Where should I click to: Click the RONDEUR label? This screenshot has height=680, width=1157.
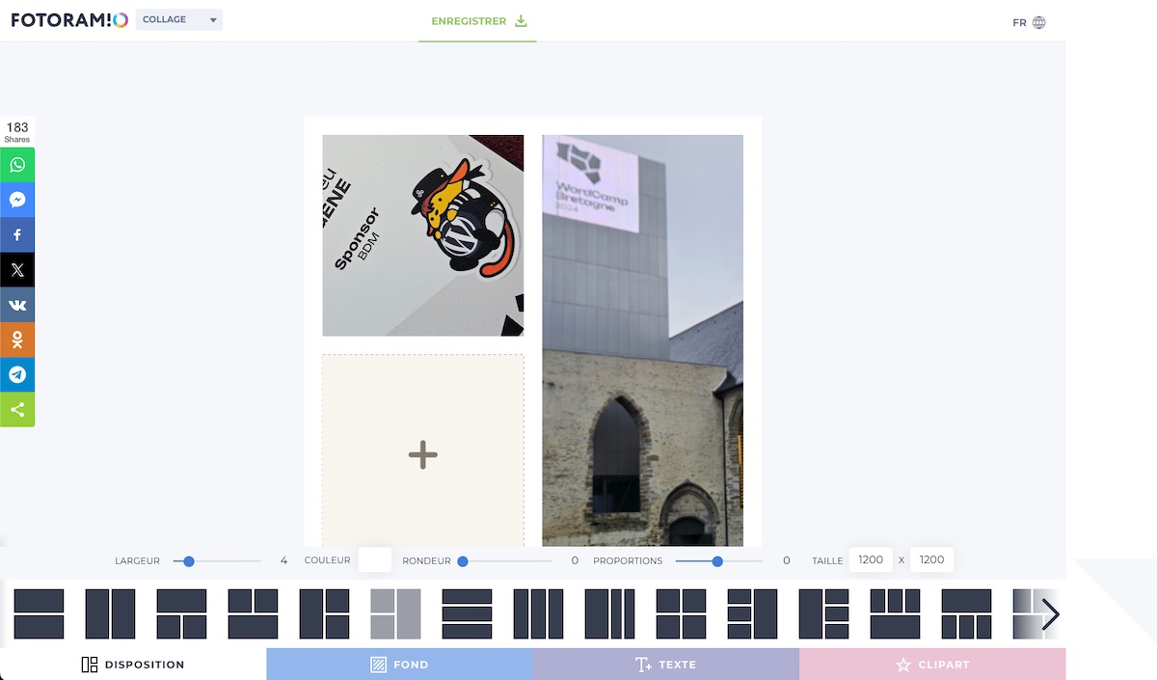[x=426, y=560]
